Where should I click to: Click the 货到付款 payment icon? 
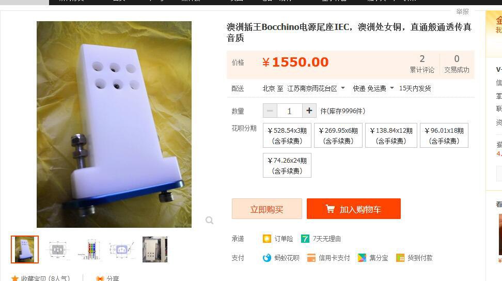coord(400,258)
